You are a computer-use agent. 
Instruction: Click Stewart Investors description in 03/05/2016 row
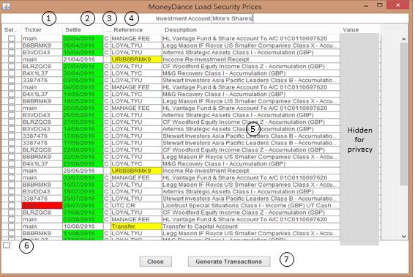point(251,81)
